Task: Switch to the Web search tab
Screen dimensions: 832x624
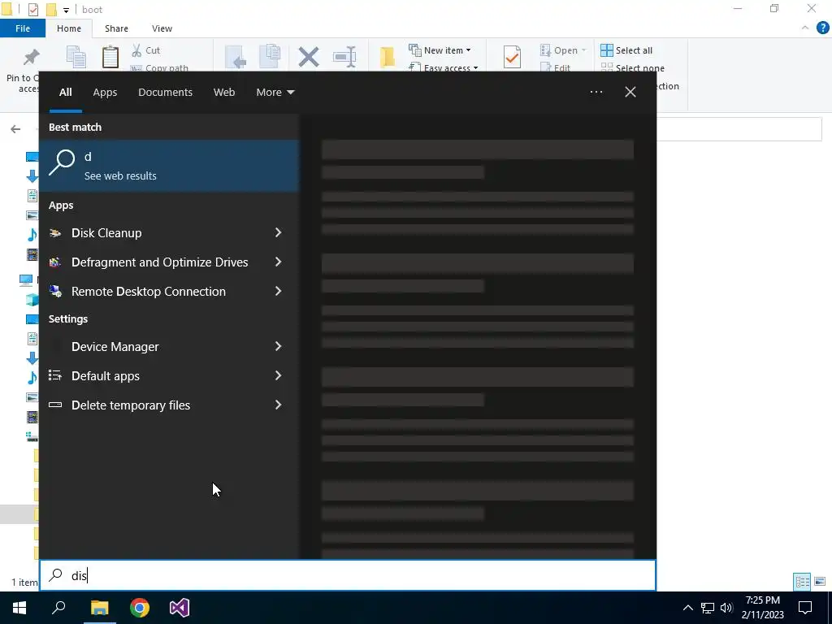Action: point(224,93)
